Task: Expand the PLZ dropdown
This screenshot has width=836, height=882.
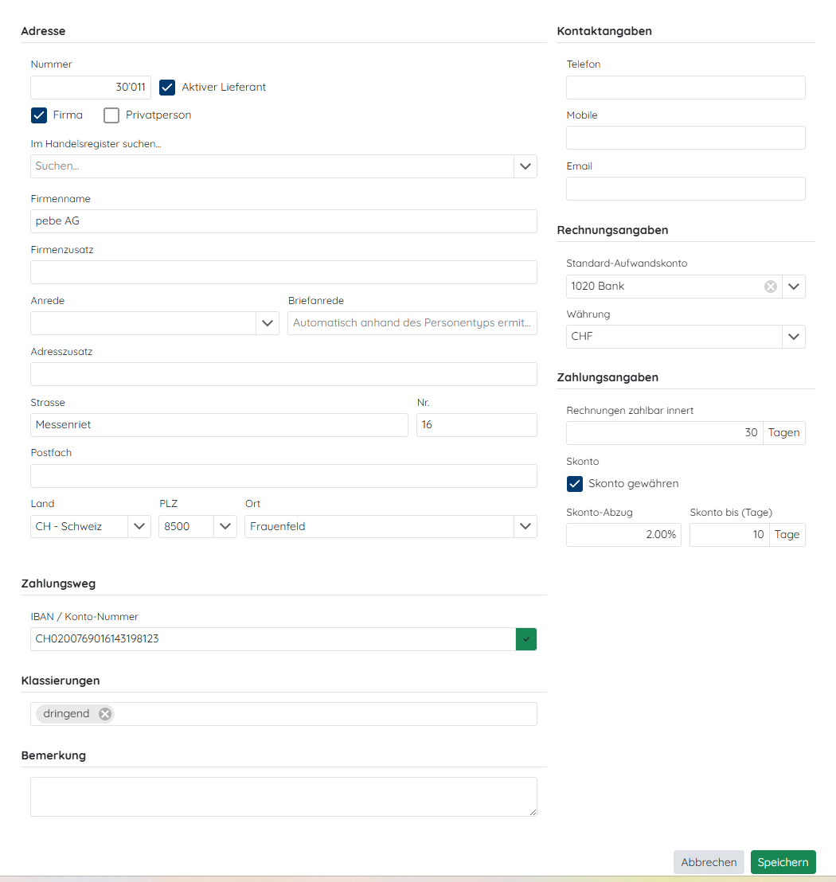Action: pyautogui.click(x=225, y=527)
